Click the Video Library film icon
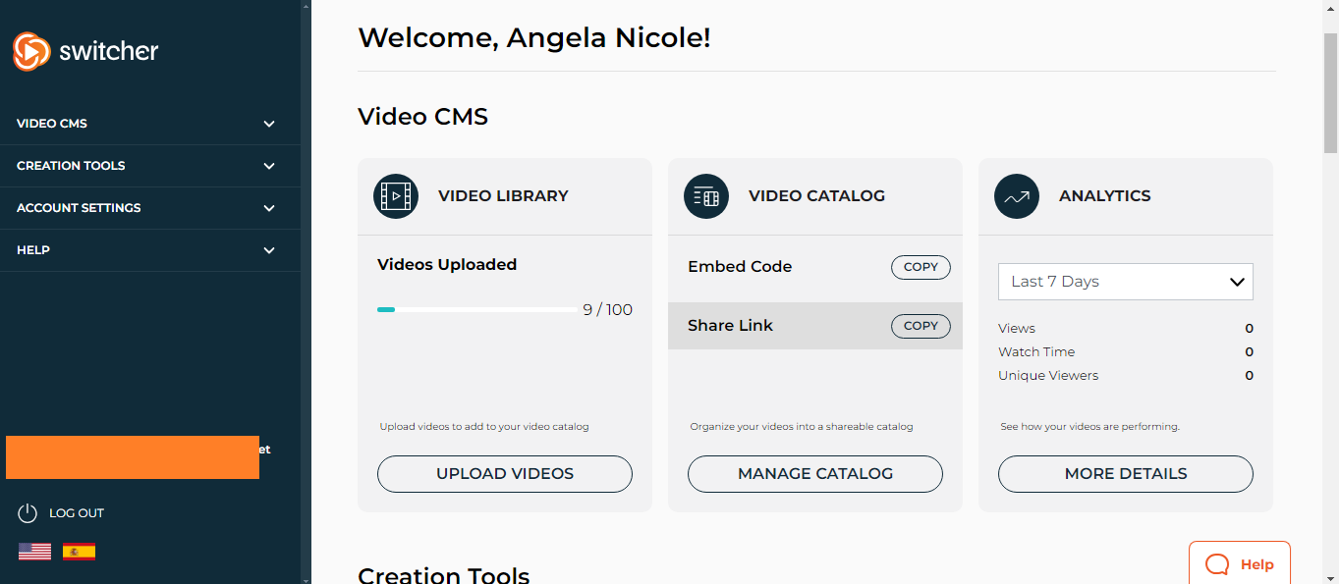1339x584 pixels. pos(396,196)
